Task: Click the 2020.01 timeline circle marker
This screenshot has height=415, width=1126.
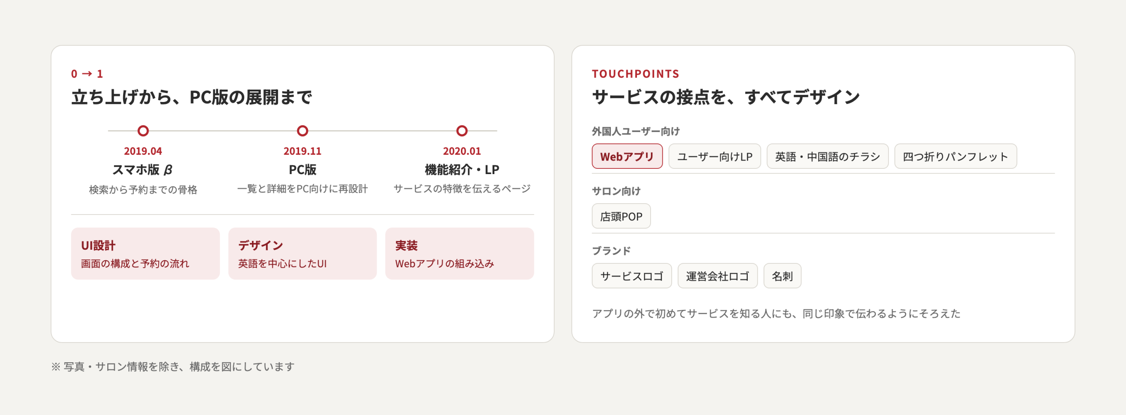Action: (x=462, y=131)
